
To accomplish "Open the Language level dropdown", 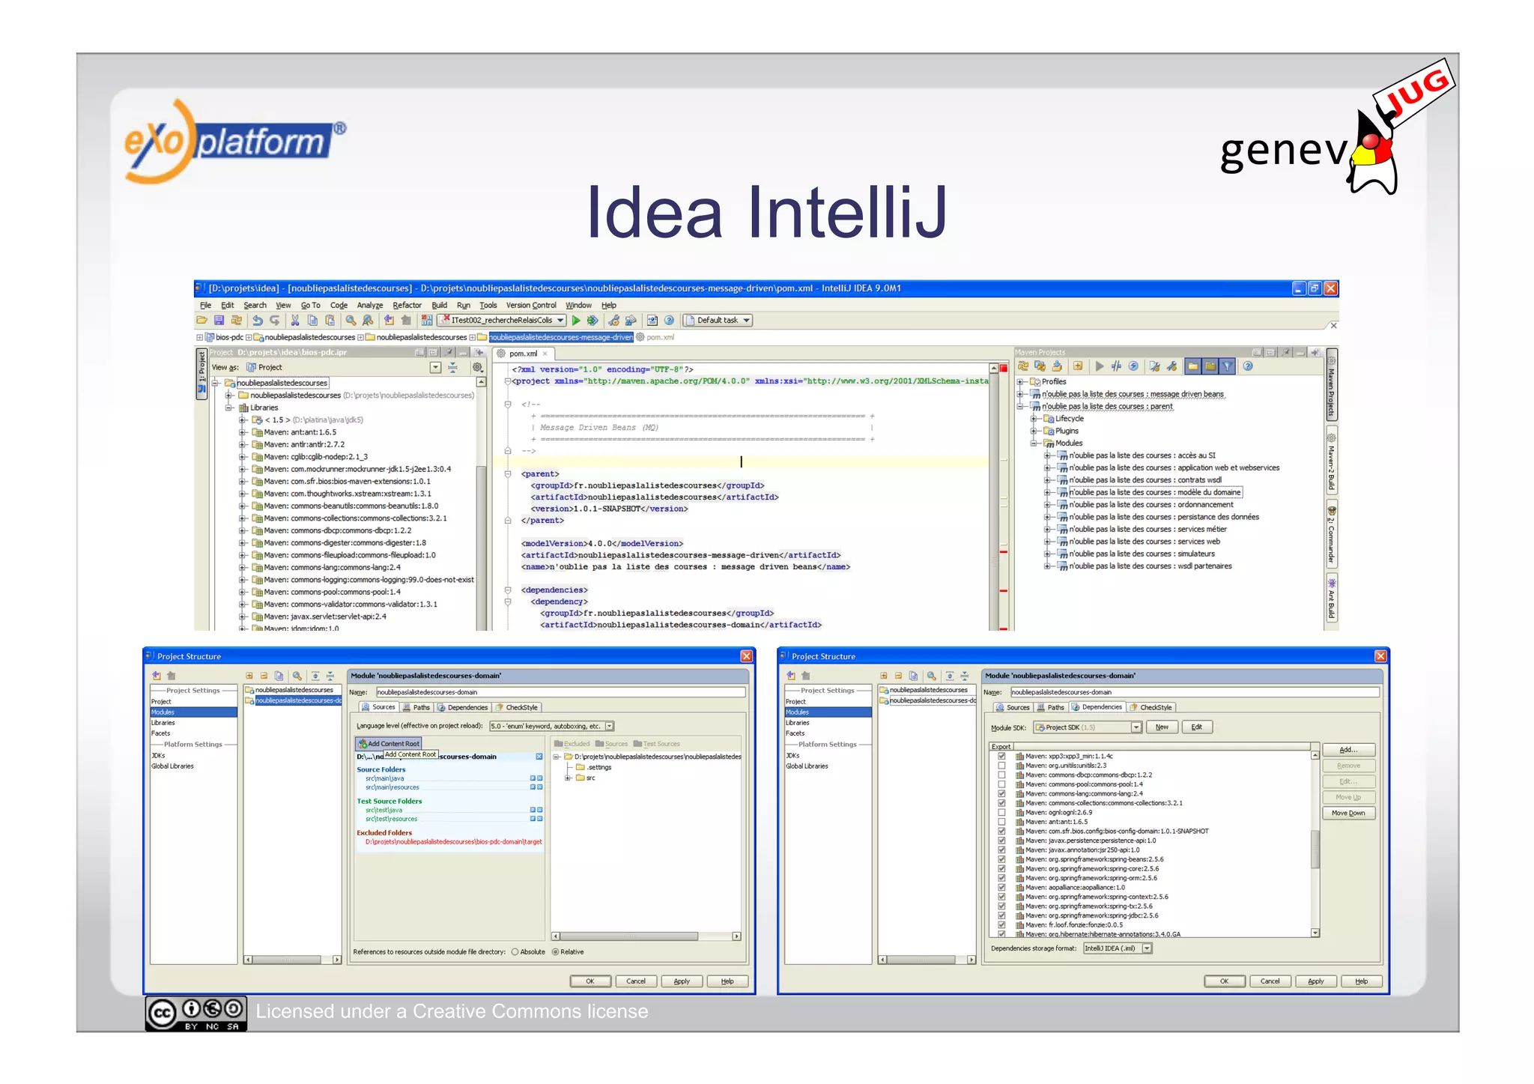I will point(610,726).
